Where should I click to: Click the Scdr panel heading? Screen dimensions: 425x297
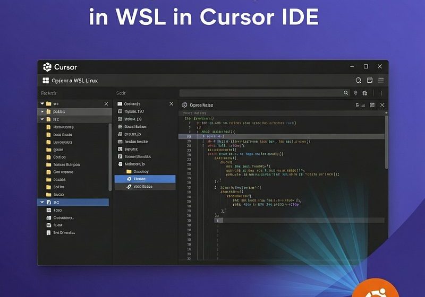pos(121,93)
